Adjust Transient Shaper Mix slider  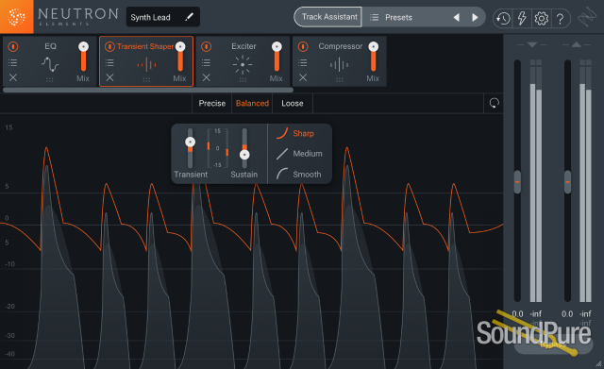180,57
